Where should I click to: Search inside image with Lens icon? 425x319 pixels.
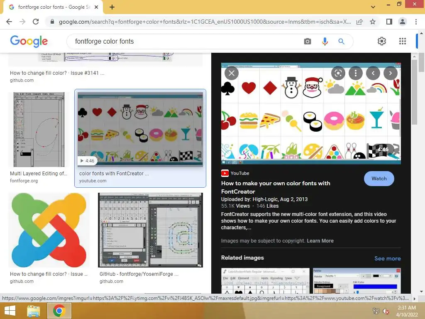click(338, 73)
